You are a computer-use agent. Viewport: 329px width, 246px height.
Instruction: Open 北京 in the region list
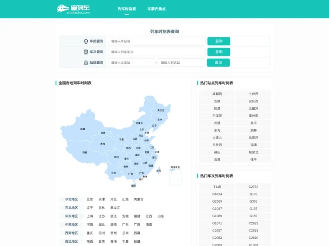click(90, 200)
